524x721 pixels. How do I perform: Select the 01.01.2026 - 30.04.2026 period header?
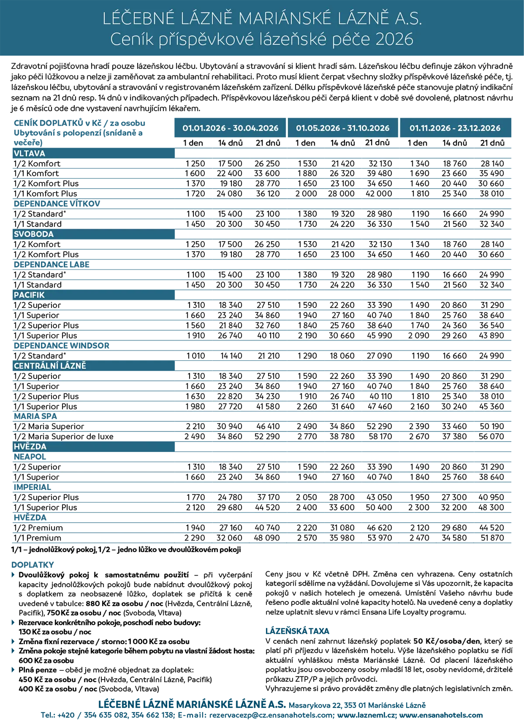[230, 128]
